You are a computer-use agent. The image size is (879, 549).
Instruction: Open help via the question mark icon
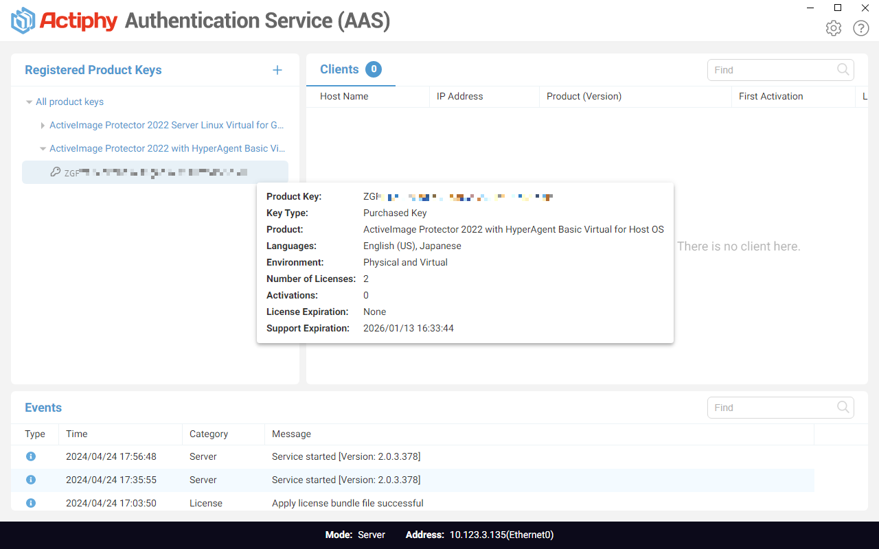(861, 28)
